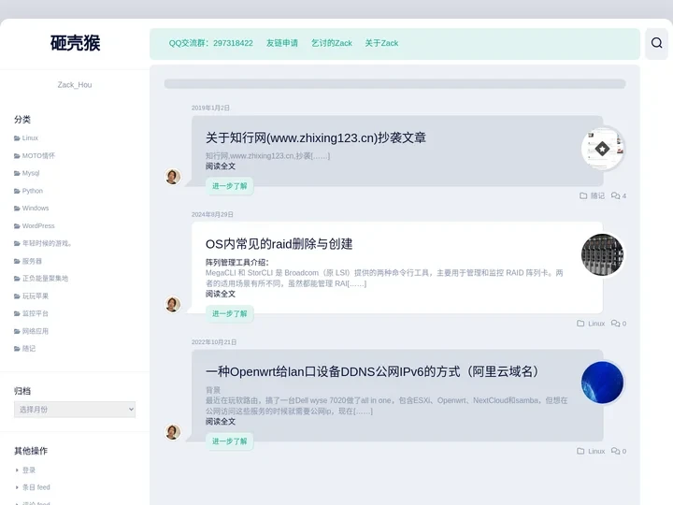Open 关于Zack menu item
The width and height of the screenshot is (673, 505).
(381, 43)
